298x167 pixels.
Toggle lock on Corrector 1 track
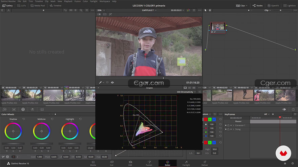click(228, 126)
